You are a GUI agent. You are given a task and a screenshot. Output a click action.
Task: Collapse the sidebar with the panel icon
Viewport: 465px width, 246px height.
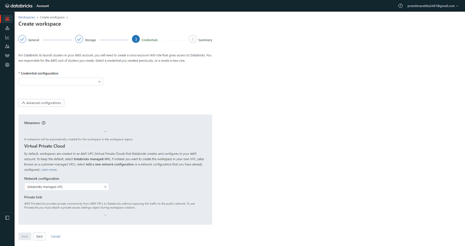pos(7,217)
